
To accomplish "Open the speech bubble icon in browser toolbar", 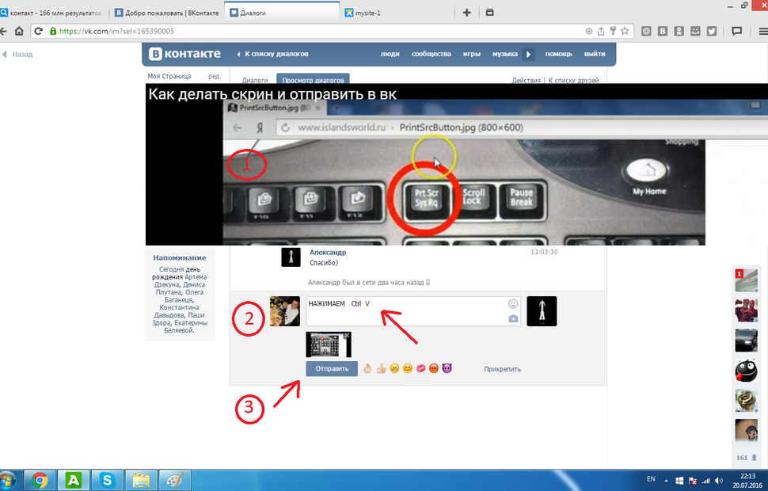I will (736, 32).
